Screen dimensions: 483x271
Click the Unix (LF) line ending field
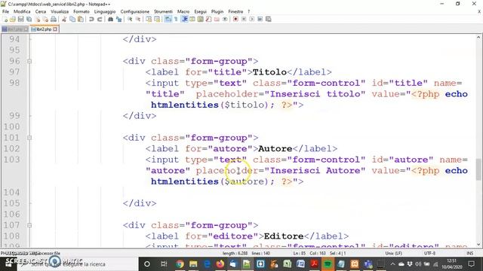[x=394, y=253]
